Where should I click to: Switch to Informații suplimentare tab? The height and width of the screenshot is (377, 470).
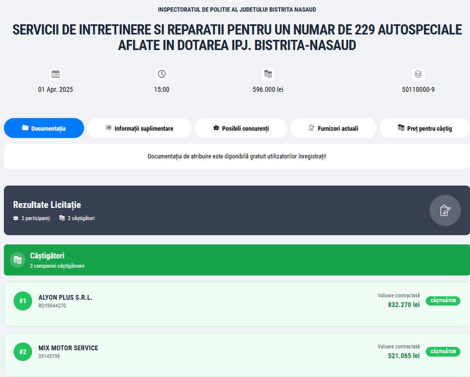139,128
